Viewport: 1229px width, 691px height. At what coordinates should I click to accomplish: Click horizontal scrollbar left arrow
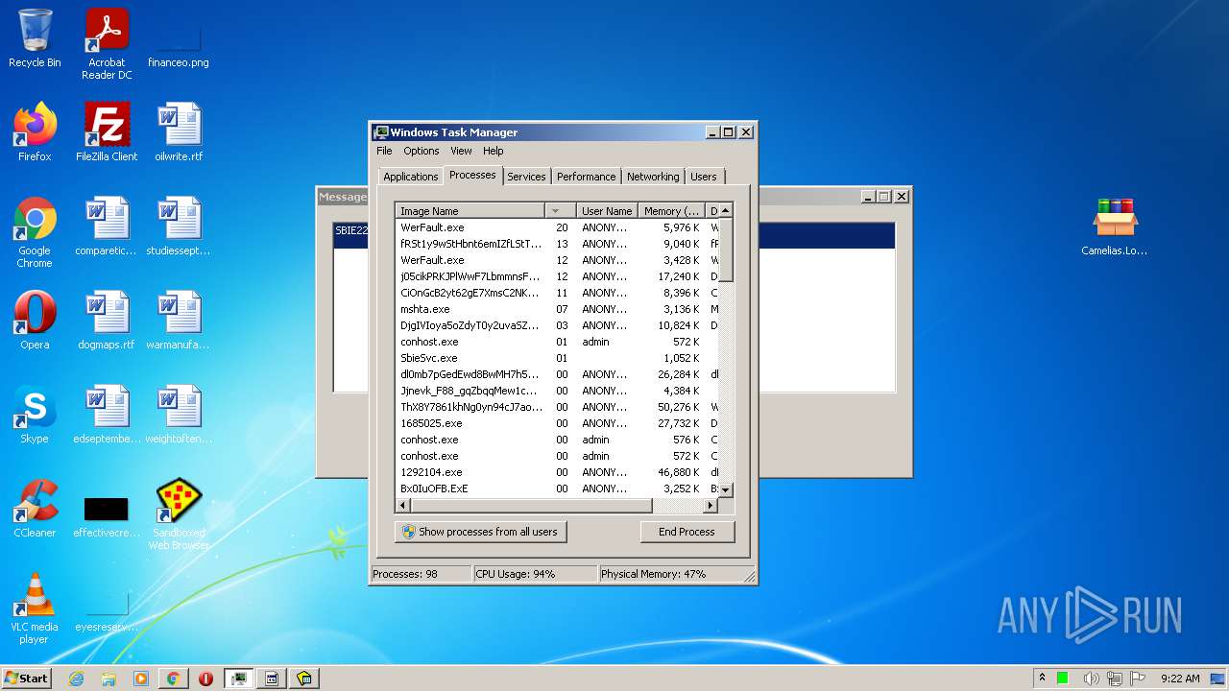click(403, 505)
